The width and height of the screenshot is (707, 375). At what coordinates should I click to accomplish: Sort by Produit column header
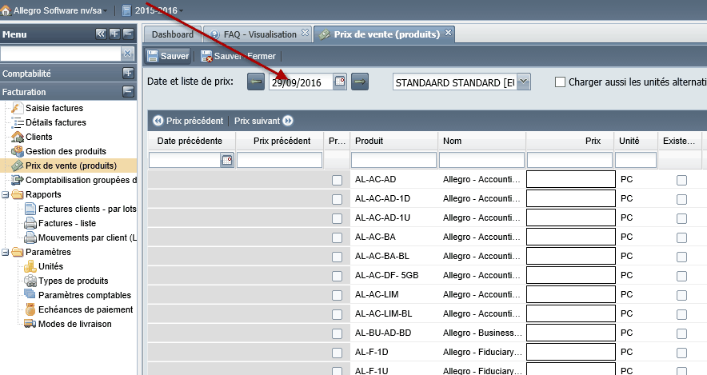[393, 141]
